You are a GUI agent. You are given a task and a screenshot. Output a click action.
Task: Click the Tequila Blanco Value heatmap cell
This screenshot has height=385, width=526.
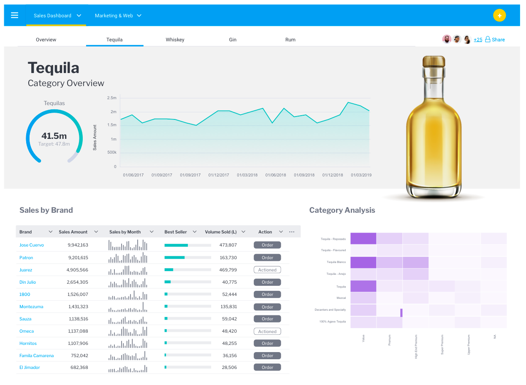tap(363, 263)
